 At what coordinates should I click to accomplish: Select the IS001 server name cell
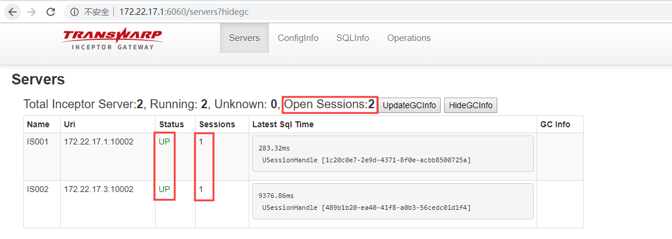click(x=38, y=142)
